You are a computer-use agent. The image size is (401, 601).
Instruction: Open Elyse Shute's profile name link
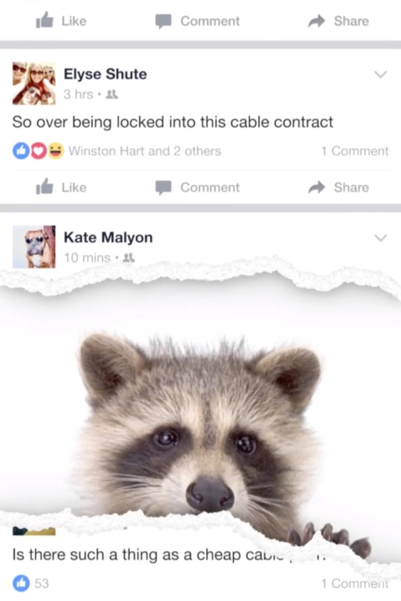105,74
